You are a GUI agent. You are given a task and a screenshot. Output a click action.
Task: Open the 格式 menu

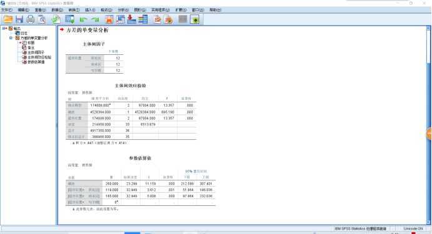coord(106,10)
